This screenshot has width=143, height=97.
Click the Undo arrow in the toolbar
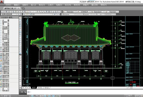coord(30,12)
